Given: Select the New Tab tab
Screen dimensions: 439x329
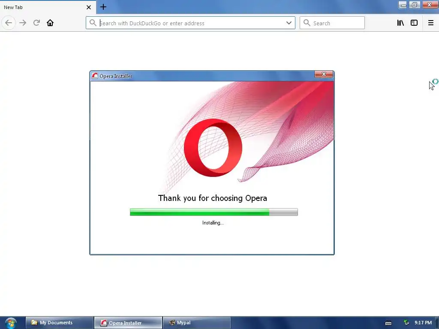Looking at the screenshot, I should [48, 7].
